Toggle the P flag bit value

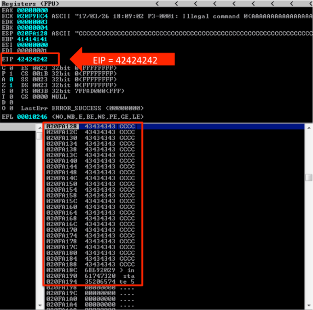point(11,74)
